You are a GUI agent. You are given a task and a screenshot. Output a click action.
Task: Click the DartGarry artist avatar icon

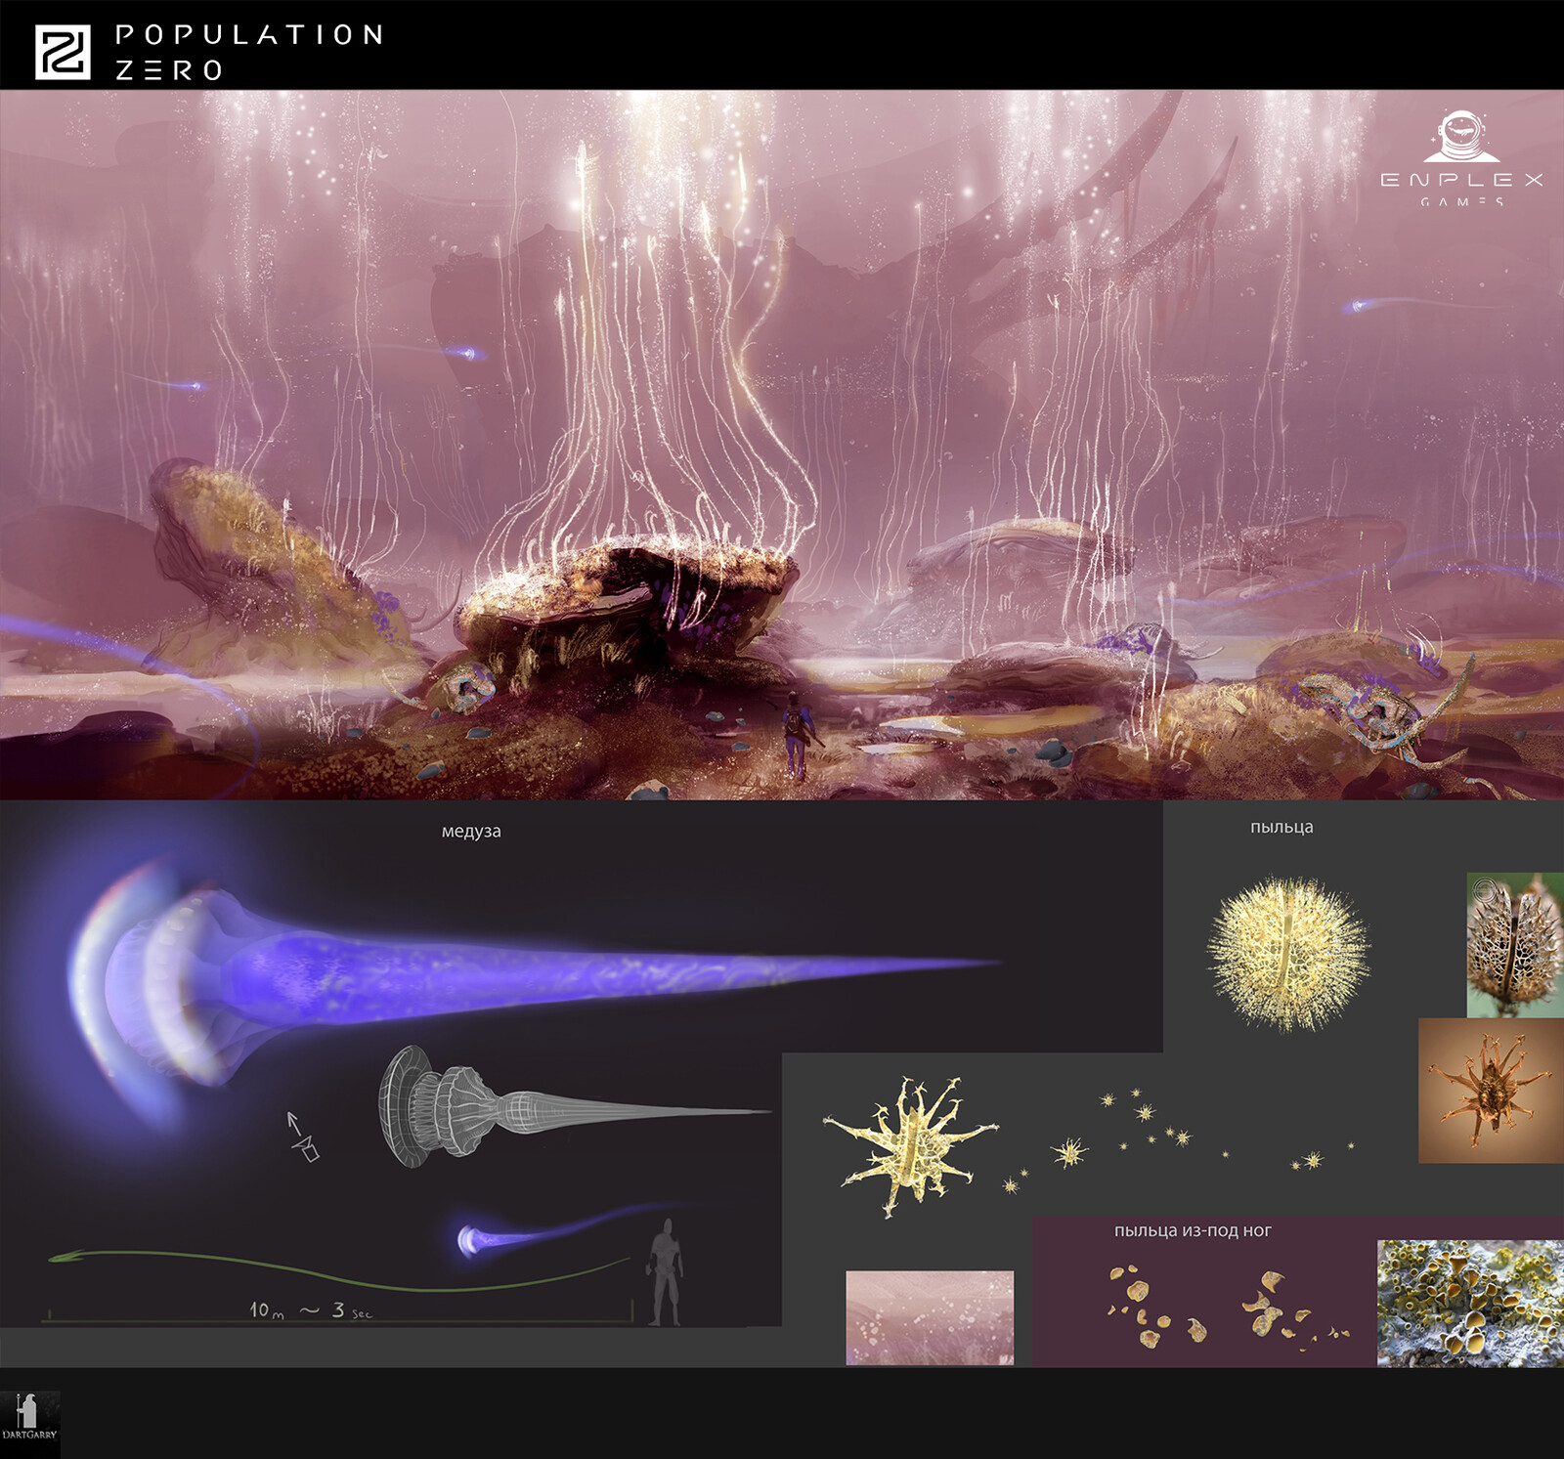point(29,1417)
